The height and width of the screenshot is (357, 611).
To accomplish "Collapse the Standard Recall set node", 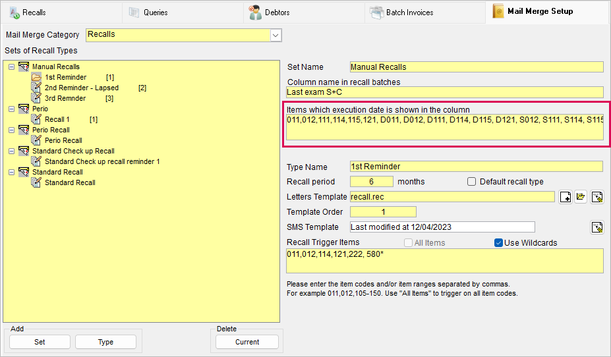I will click(x=12, y=172).
